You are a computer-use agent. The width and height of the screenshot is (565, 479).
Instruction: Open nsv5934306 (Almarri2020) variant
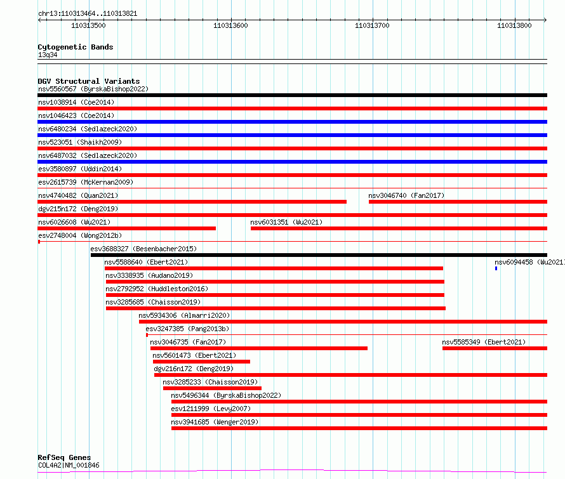184,315
